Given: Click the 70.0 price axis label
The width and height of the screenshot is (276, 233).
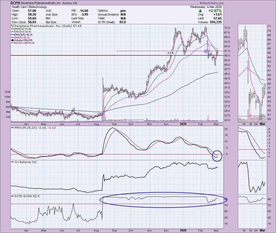Looking at the screenshot, I should (227, 28).
